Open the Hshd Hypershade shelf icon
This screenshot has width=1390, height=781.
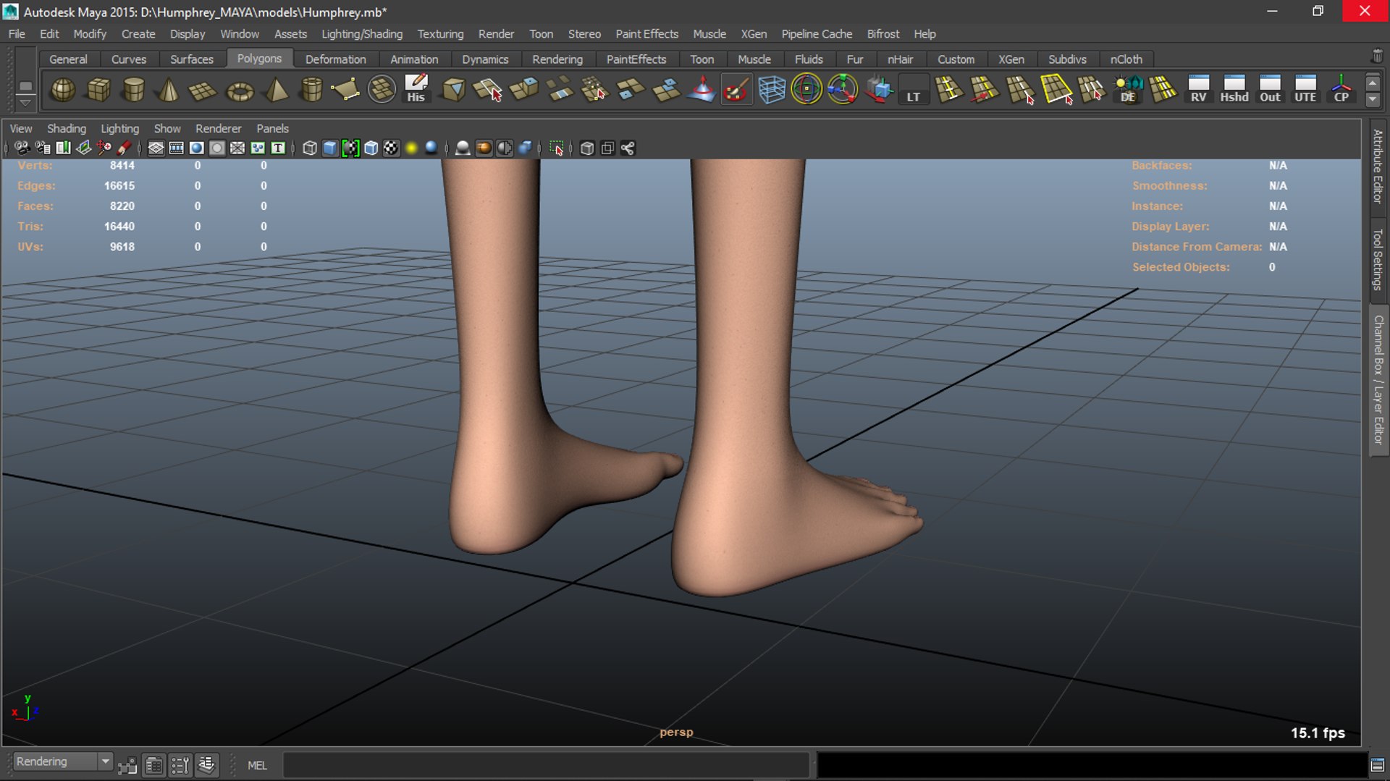click(1234, 90)
